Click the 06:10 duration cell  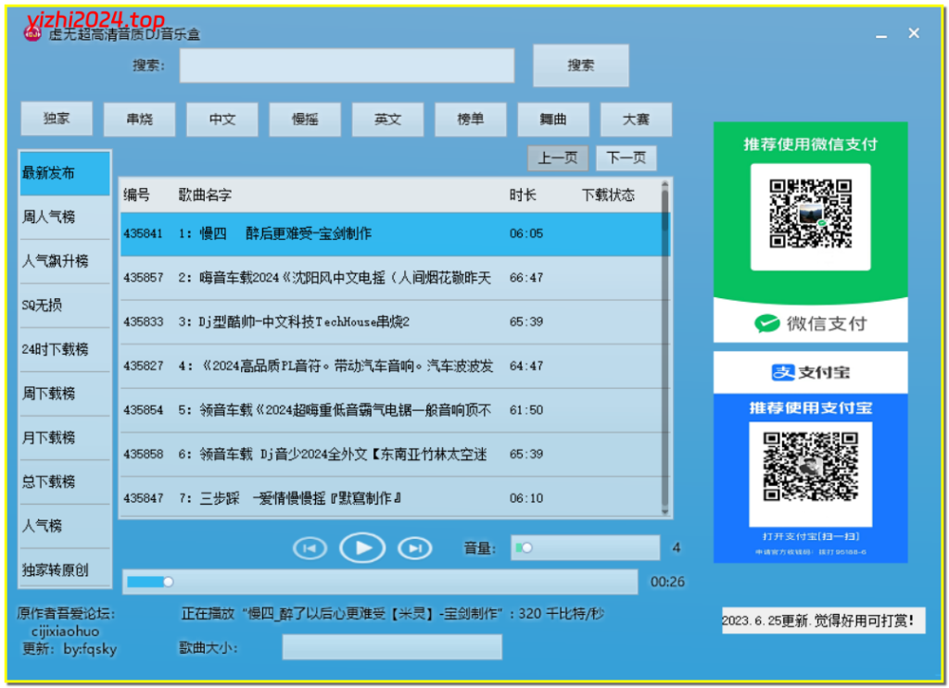tap(526, 498)
